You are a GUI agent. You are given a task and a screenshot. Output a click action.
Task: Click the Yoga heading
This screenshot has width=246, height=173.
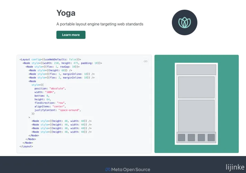(66, 13)
